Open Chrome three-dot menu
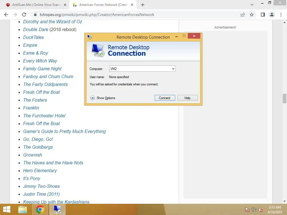Viewport: 287px width, 215px height. [x=281, y=15]
